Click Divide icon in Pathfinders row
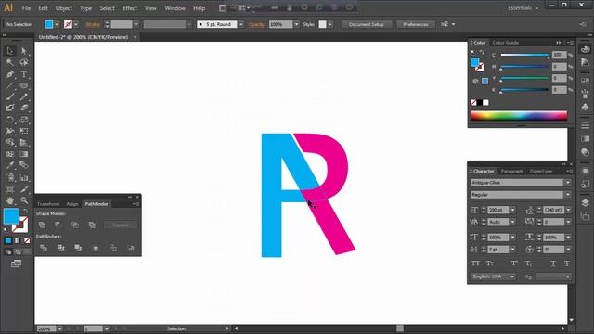 tap(44, 248)
